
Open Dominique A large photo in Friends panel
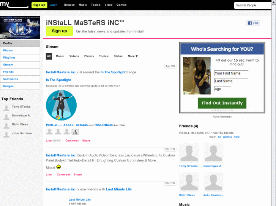click(213, 153)
